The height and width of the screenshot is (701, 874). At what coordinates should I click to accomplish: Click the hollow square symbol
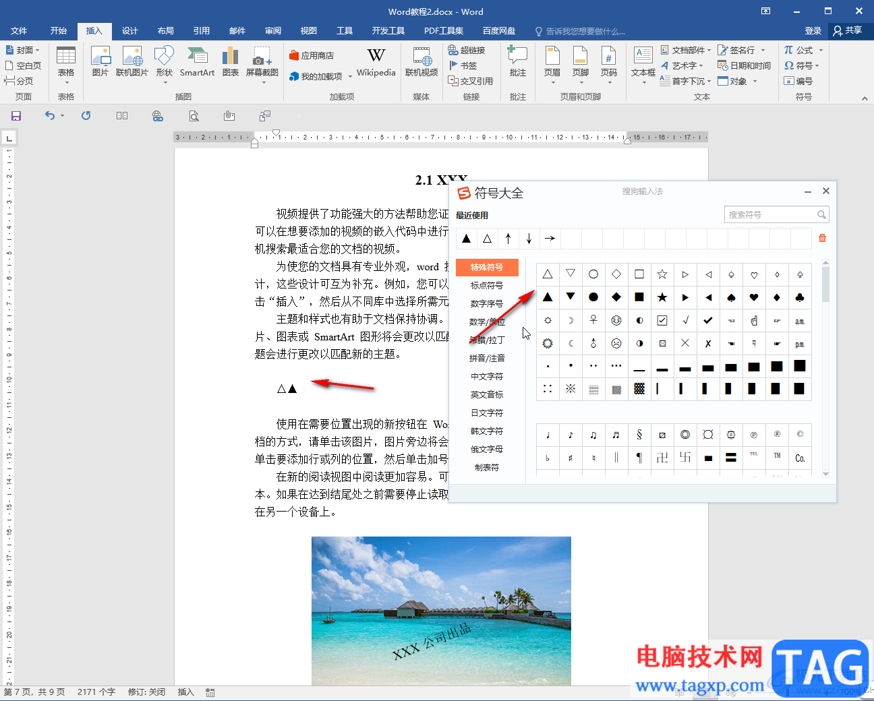click(x=639, y=274)
